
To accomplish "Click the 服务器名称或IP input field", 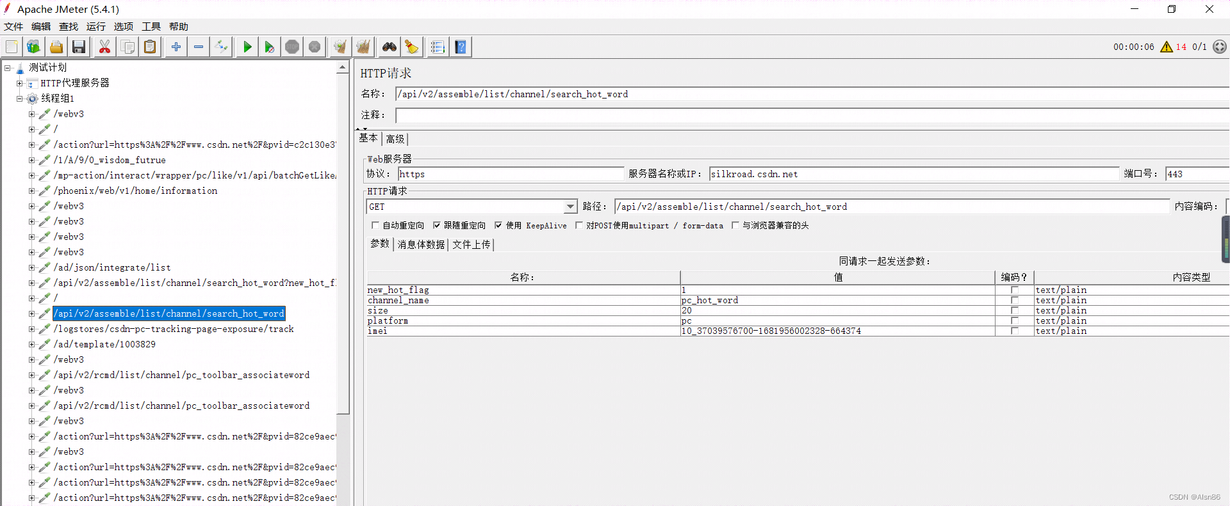I will (x=914, y=174).
